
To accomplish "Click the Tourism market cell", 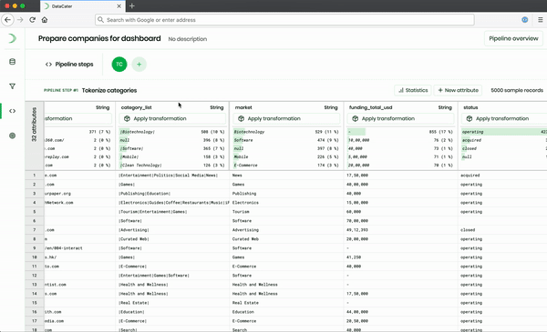I will point(241,212).
